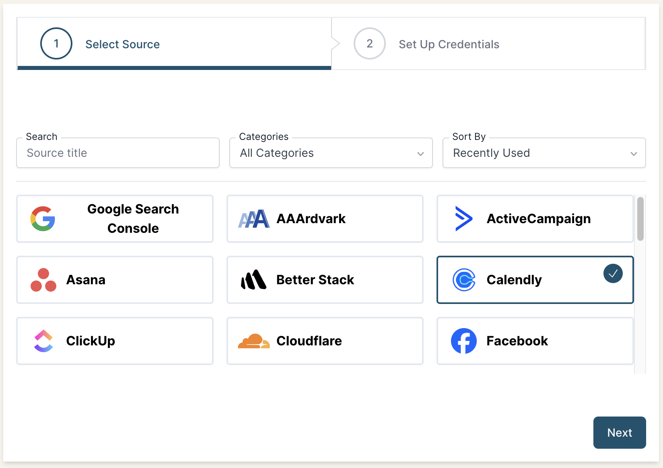Screen dimensions: 663x468
Task: Deselect the Calendly checkmark
Action: [613, 273]
